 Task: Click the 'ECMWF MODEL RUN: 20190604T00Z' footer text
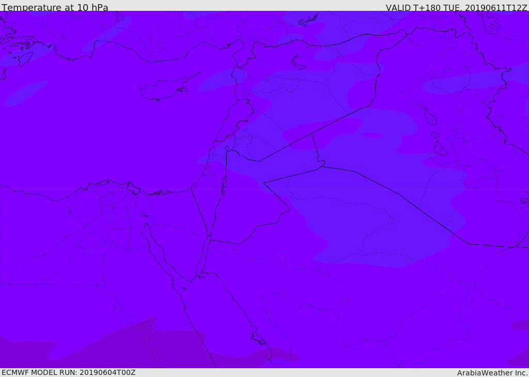coord(69,372)
